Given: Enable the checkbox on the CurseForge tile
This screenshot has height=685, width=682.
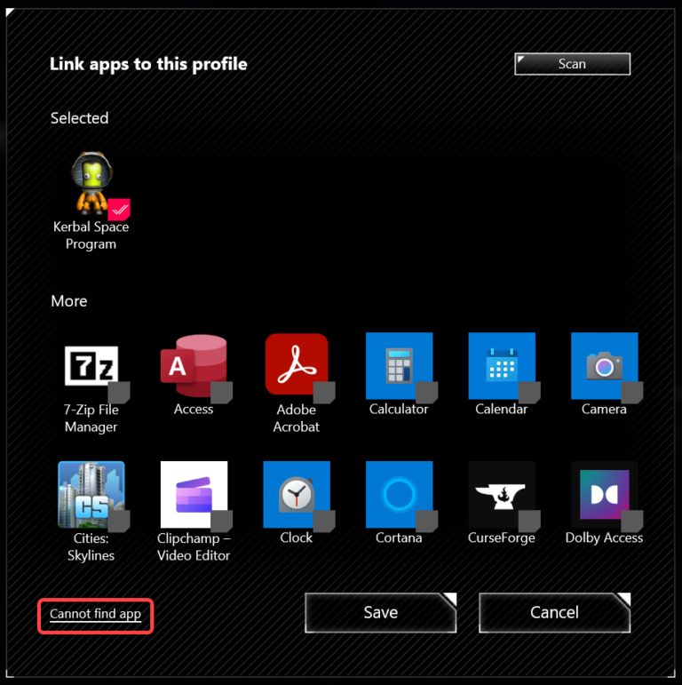Looking at the screenshot, I should (x=529, y=521).
